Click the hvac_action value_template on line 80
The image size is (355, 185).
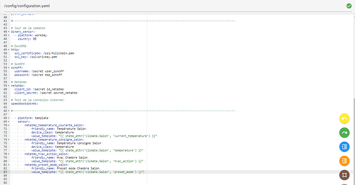click(x=87, y=161)
